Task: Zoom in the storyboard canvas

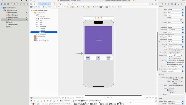Action: pyautogui.click(x=112, y=98)
